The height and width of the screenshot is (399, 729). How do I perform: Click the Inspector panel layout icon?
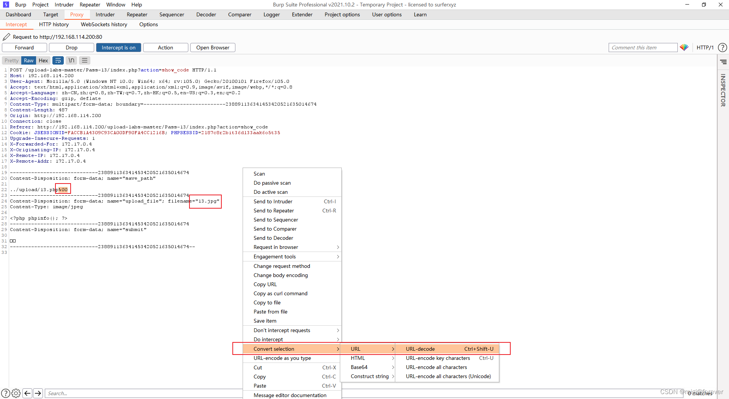pos(723,62)
